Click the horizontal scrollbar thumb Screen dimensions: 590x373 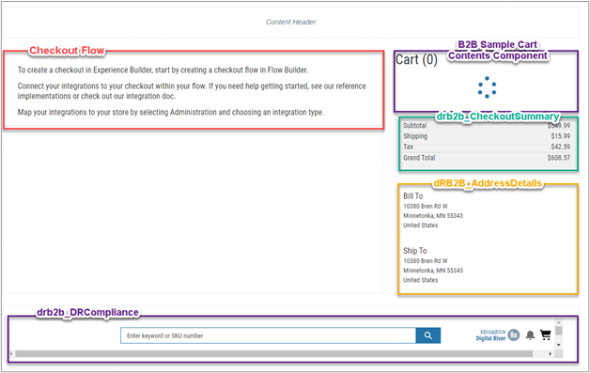coord(274,354)
